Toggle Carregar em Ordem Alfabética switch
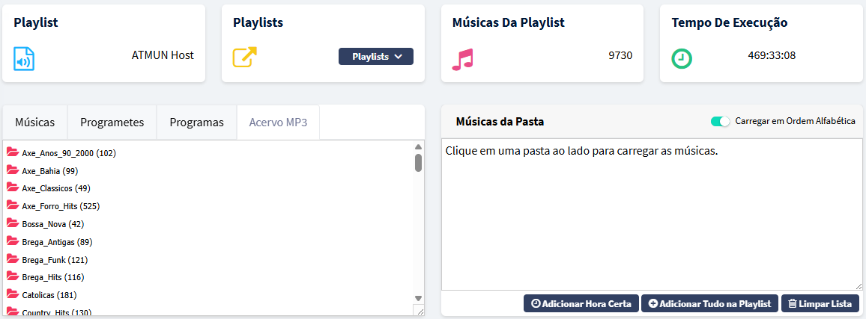The image size is (866, 319). click(720, 121)
